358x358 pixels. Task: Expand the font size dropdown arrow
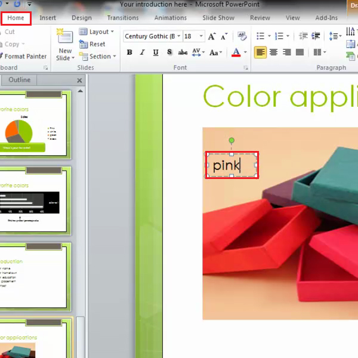[201, 36]
